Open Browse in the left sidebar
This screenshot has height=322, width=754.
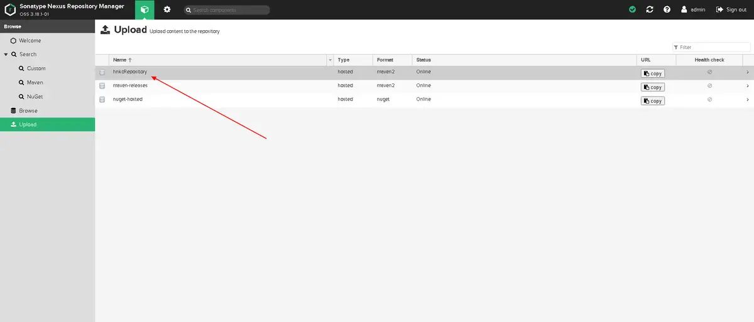28,110
